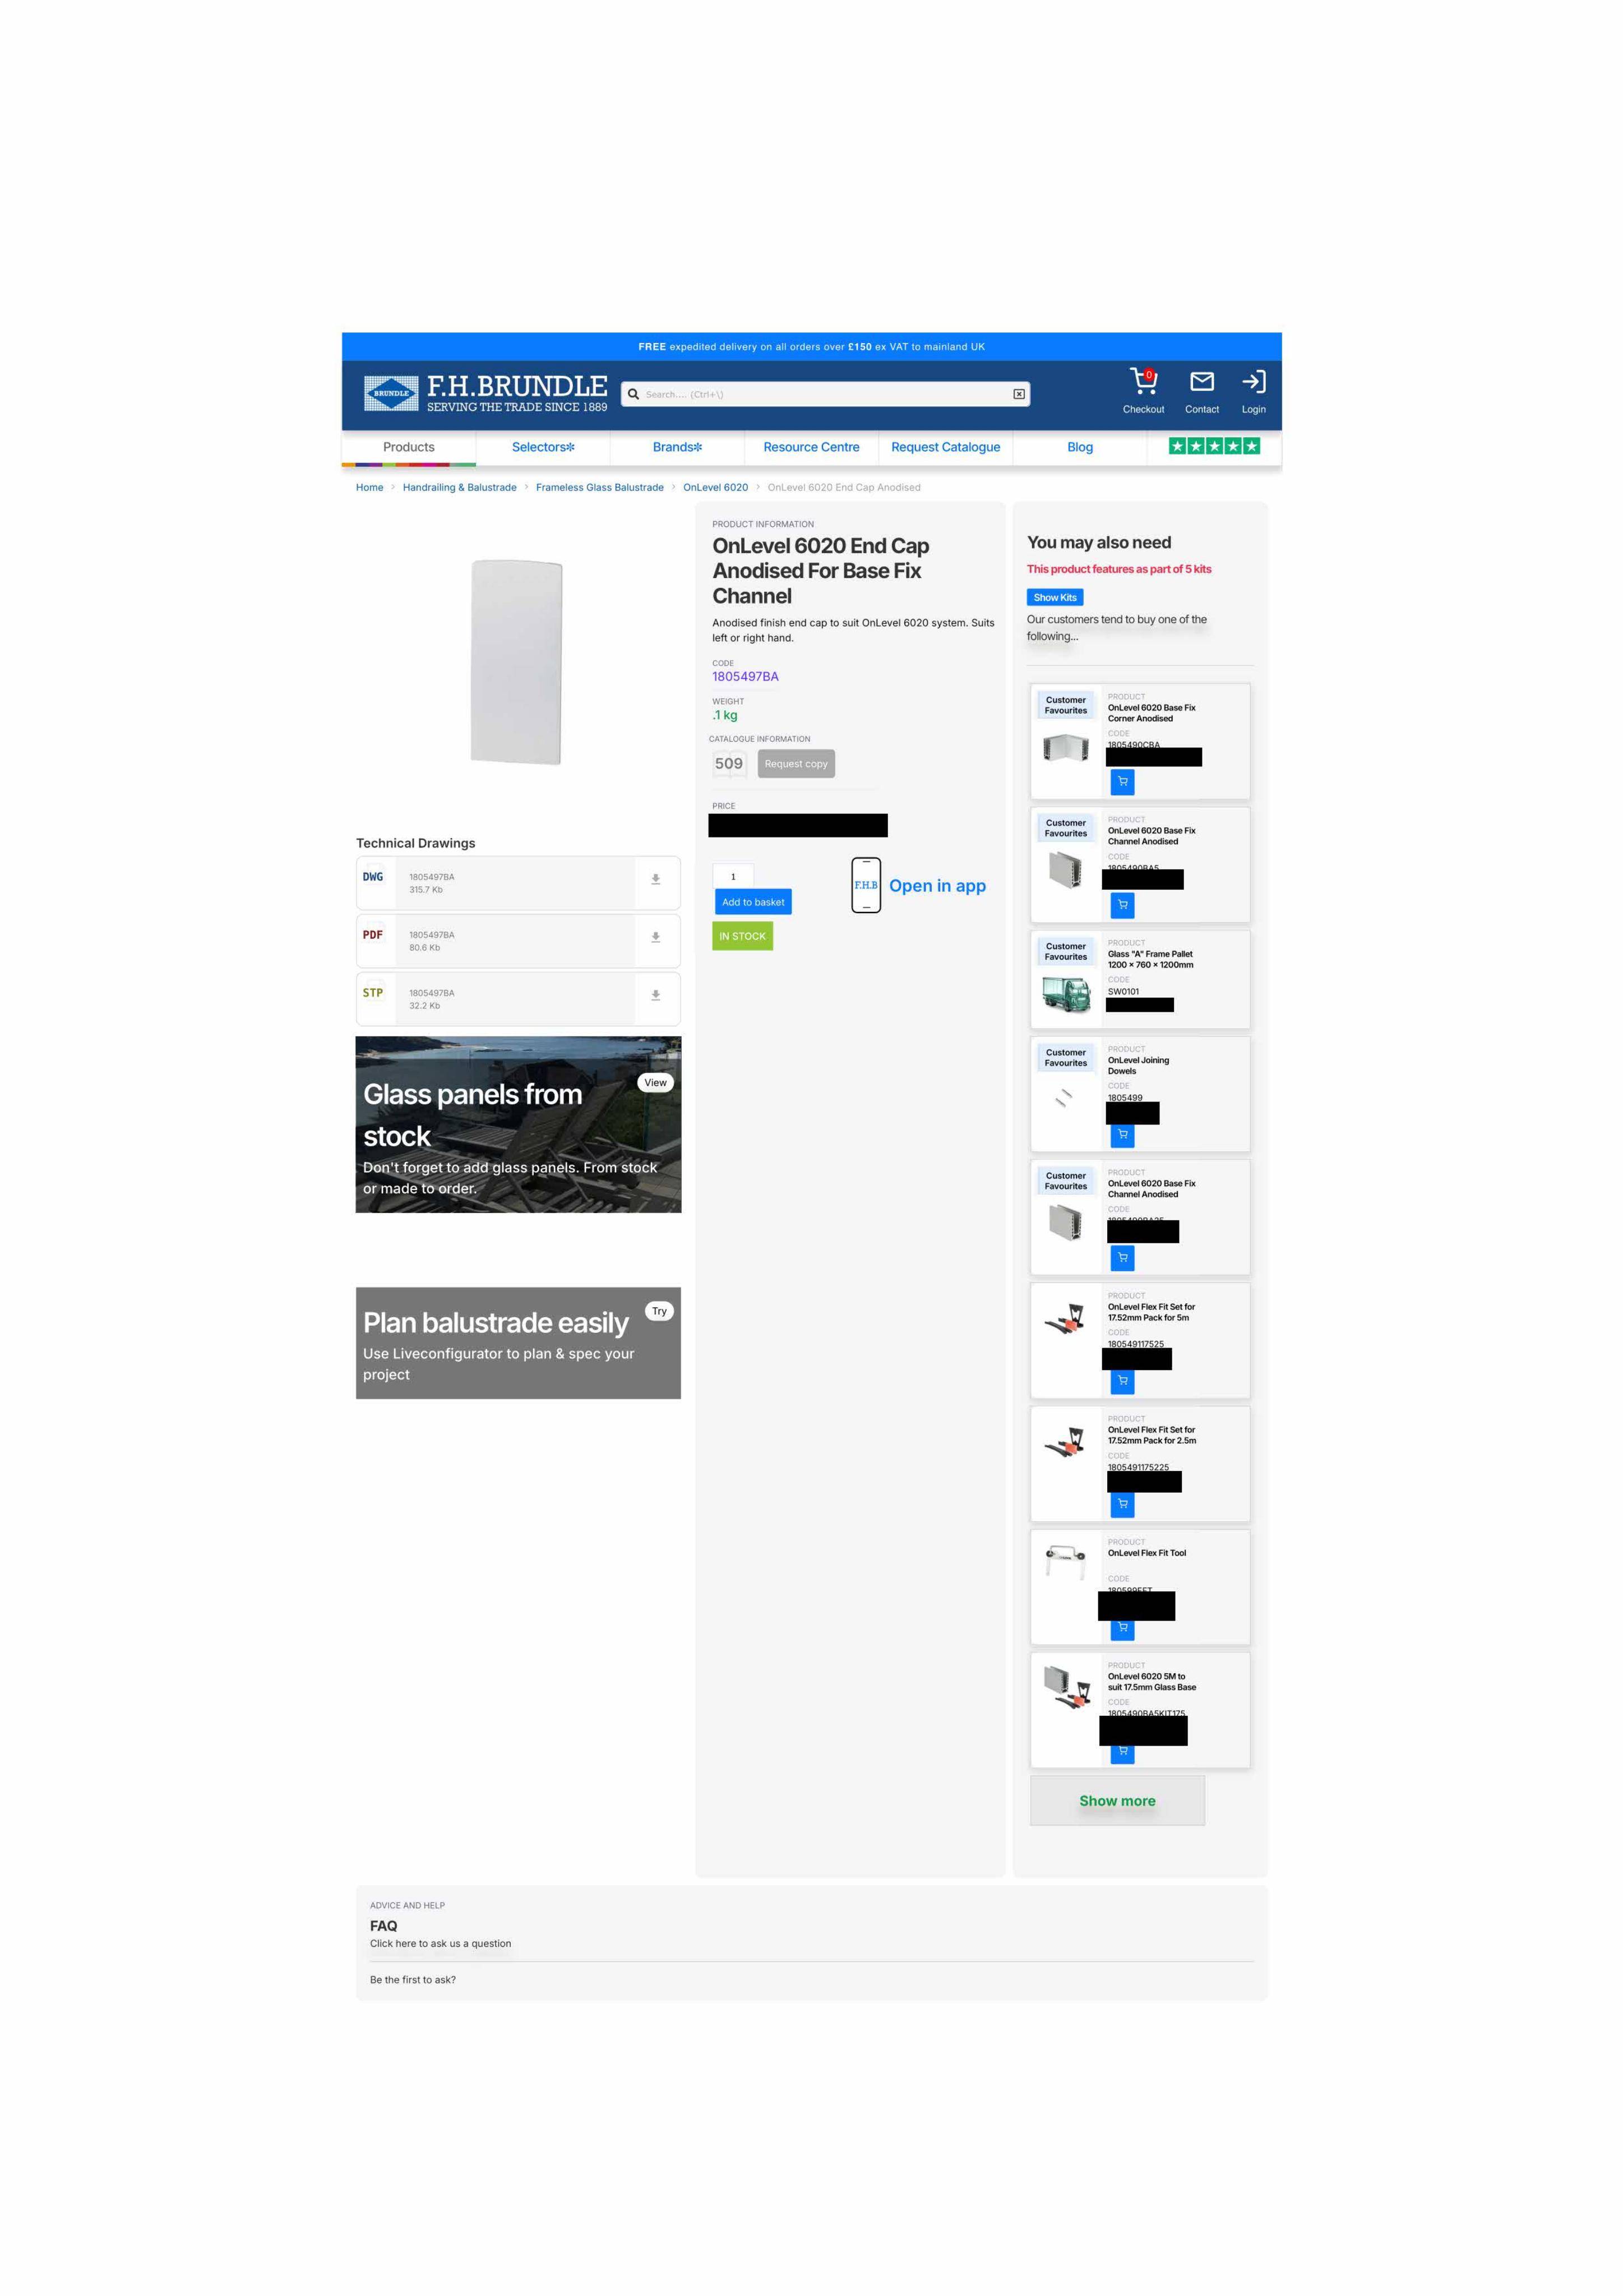Image resolution: width=1623 pixels, height=2296 pixels.
Task: Click Add to basket button
Action: coord(753,902)
